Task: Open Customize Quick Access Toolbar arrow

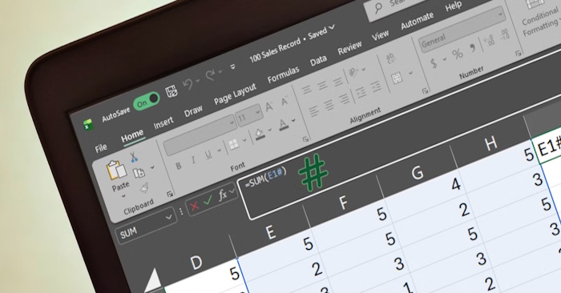Action: pyautogui.click(x=233, y=66)
